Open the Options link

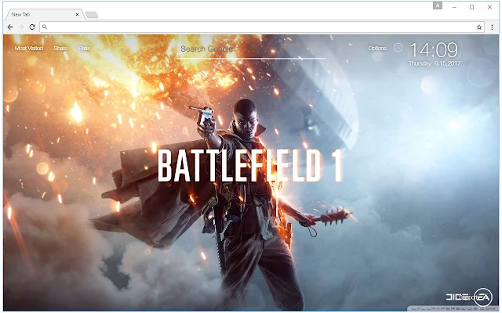tap(377, 49)
